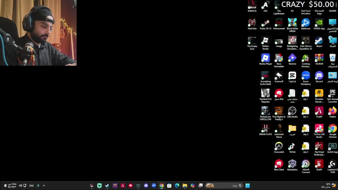The image size is (338, 190).
Task: Select the day 3 file on the desktop
Action: coord(306,148)
